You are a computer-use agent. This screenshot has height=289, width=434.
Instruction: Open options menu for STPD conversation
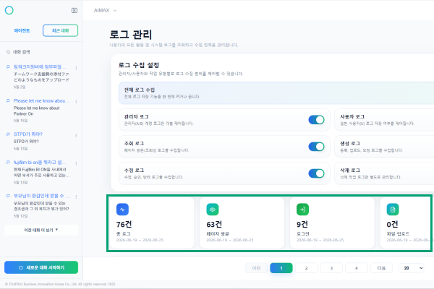point(76,135)
